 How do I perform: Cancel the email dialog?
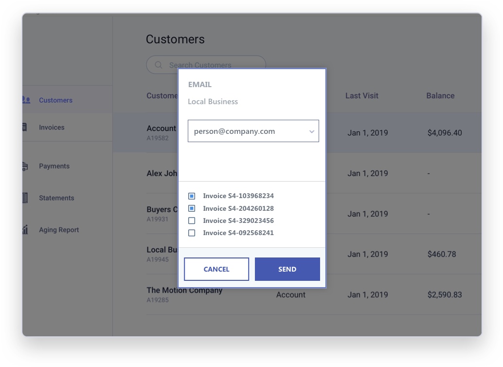[216, 269]
